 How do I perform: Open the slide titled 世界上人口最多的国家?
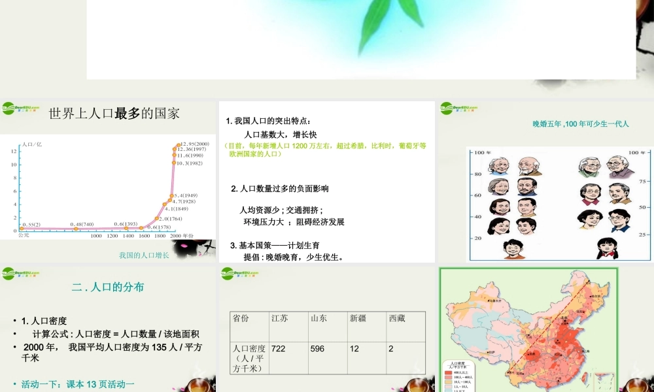[x=108, y=182]
